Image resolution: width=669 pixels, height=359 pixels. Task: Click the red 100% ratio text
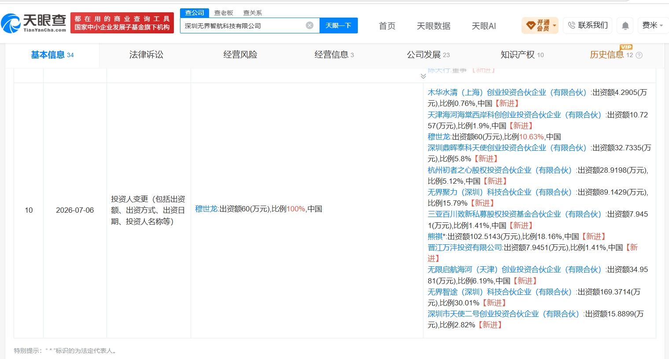point(296,209)
